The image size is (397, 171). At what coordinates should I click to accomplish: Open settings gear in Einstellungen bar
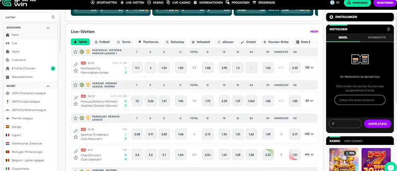[x=331, y=17]
